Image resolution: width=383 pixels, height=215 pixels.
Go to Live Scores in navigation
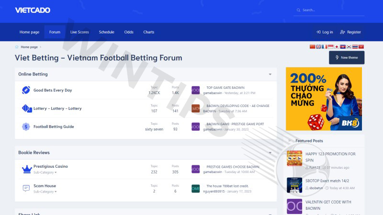(79, 32)
